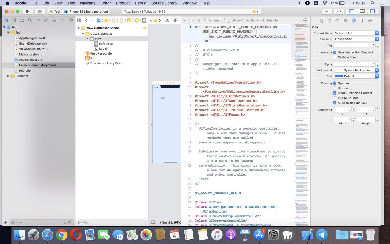Click the Alpha value field
This screenshot has width=390, height=244.
pos(354,64)
